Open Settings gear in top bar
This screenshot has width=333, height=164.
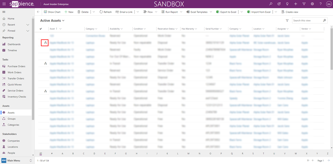(x=312, y=4)
